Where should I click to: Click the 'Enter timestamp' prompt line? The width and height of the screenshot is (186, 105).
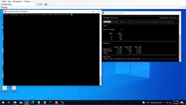[x=38, y=15]
